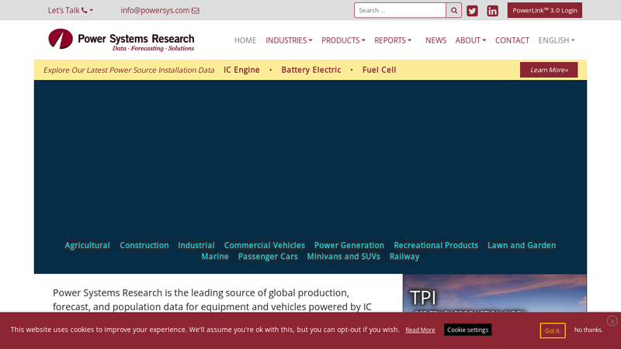The width and height of the screenshot is (621, 349).
Task: Click the envelope icon beside info@powersys.com
Action: [196, 11]
